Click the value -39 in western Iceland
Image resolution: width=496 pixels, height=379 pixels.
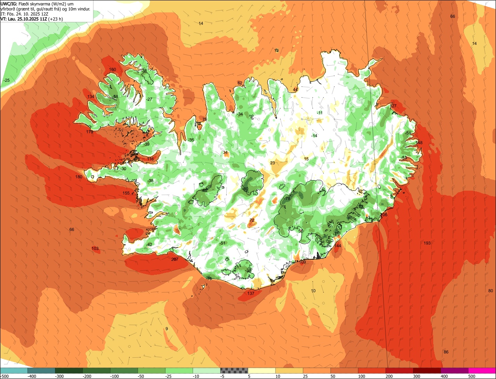point(146,145)
